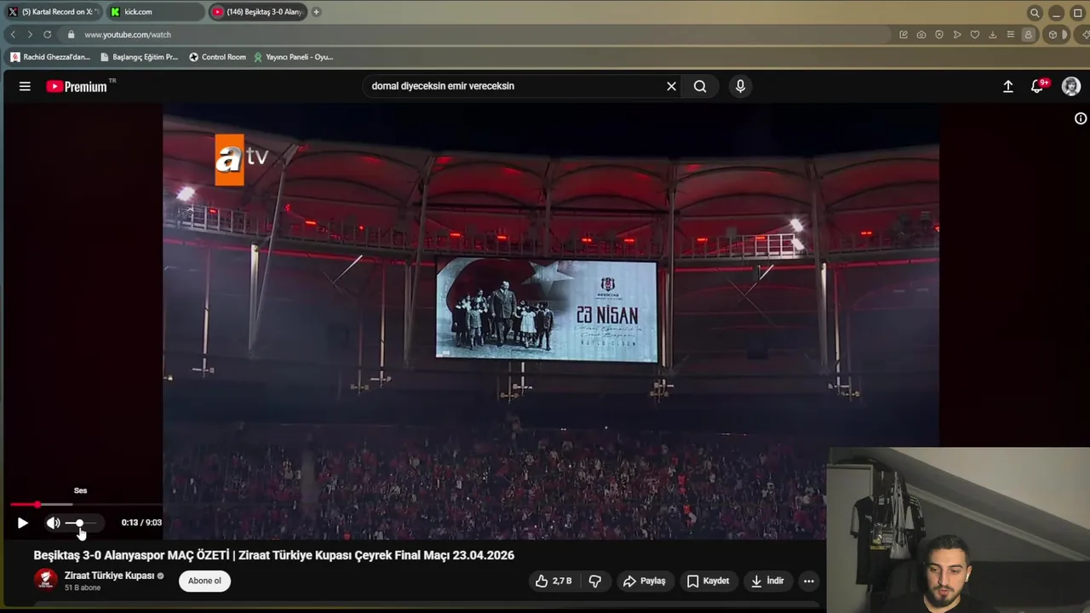
Task: Dislike the video with thumbs down
Action: [x=595, y=581]
